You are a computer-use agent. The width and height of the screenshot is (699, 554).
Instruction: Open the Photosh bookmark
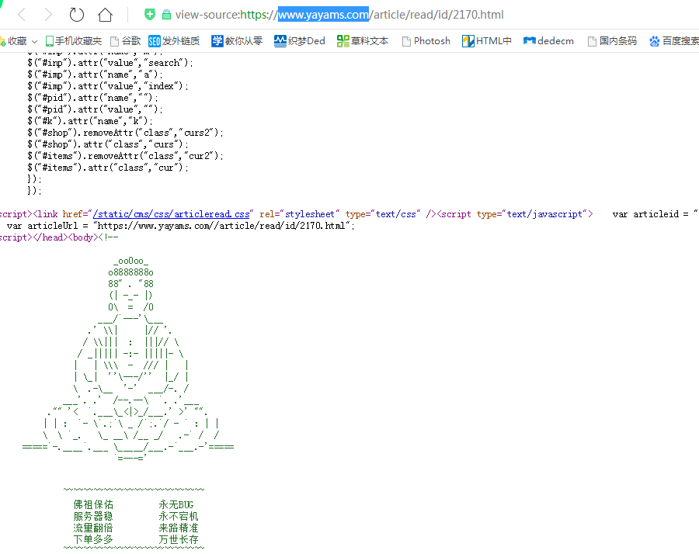tap(425, 41)
